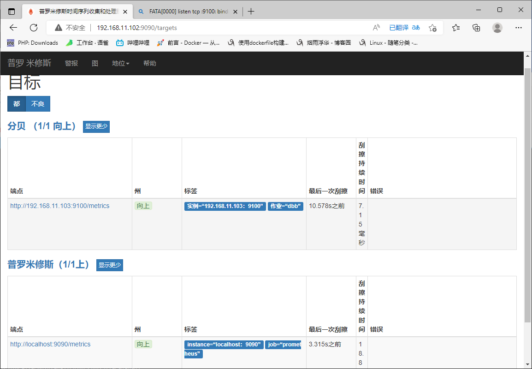532x369 pixels.
Task: Click the instance="localhost: 9090" label badge
Action: tap(224, 345)
